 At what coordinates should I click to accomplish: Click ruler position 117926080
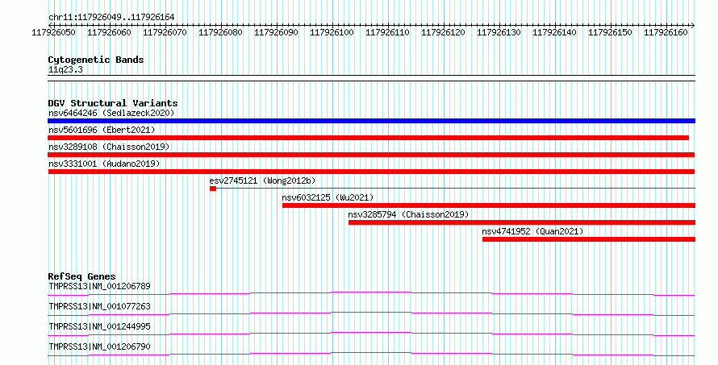tap(220, 32)
